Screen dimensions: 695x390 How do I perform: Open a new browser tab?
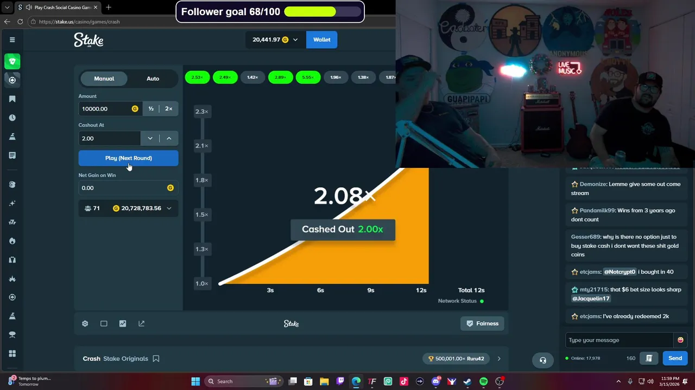pyautogui.click(x=109, y=8)
